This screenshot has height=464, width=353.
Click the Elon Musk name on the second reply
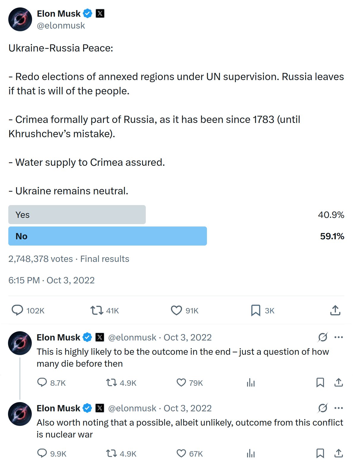58,408
